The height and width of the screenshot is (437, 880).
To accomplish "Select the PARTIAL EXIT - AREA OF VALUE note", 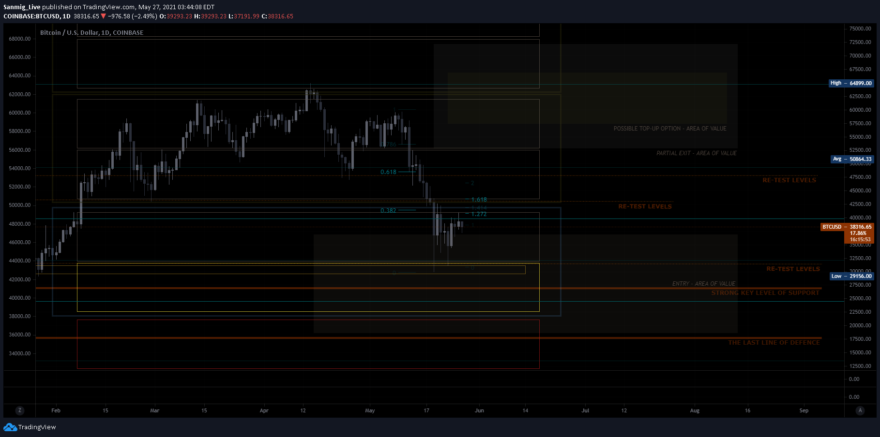I will tap(697, 153).
